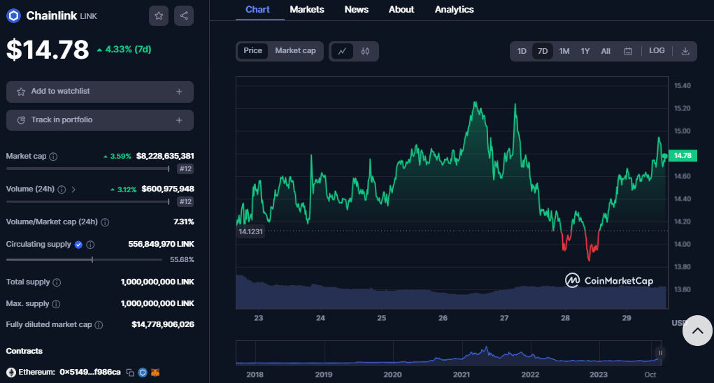Click the info icon next to Market cap

(x=54, y=157)
